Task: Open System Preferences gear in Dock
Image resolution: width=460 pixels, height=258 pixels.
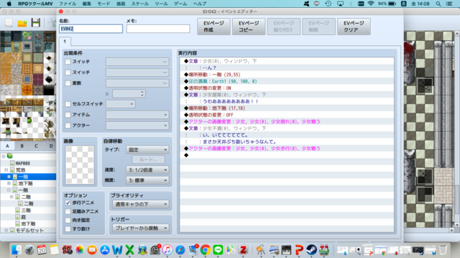Action: [155, 250]
